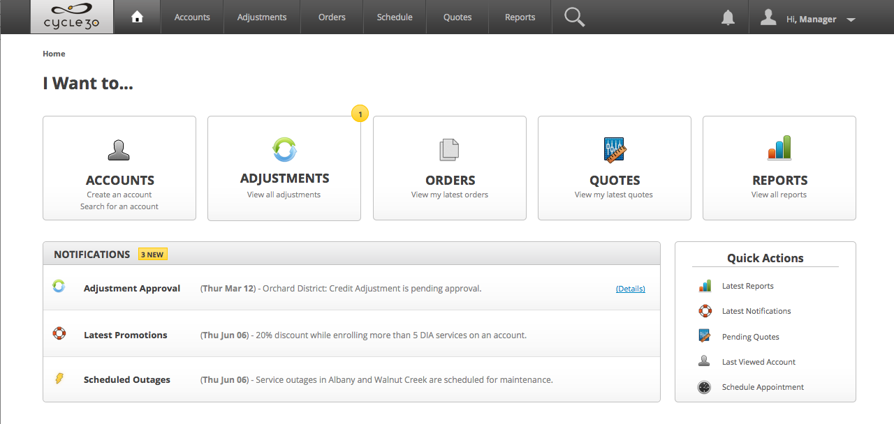Open Latest Reports quick action

click(x=748, y=286)
